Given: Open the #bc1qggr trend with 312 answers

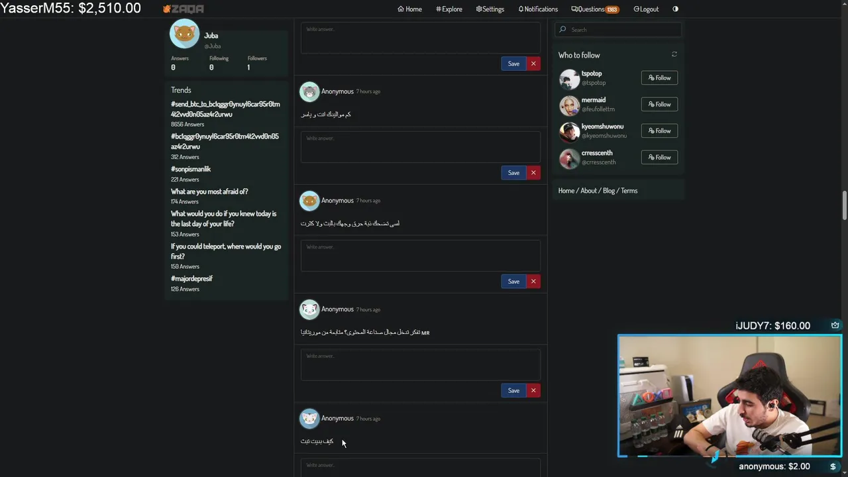Looking at the screenshot, I should [x=225, y=141].
